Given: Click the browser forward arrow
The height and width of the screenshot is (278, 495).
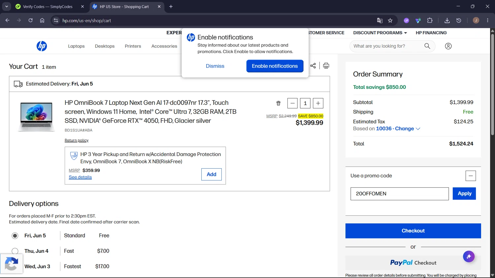Looking at the screenshot, I should coord(19,20).
